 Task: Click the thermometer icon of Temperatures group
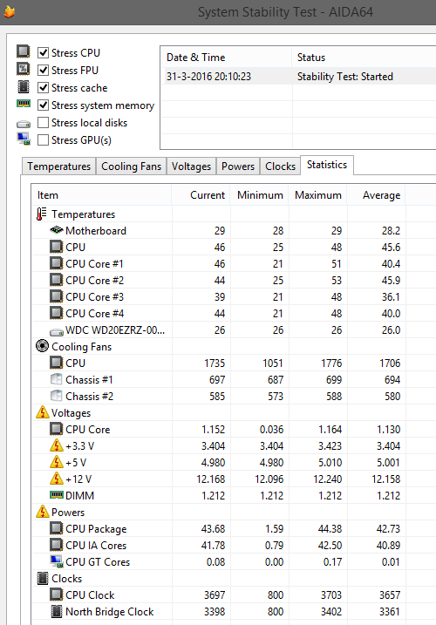[x=42, y=214]
